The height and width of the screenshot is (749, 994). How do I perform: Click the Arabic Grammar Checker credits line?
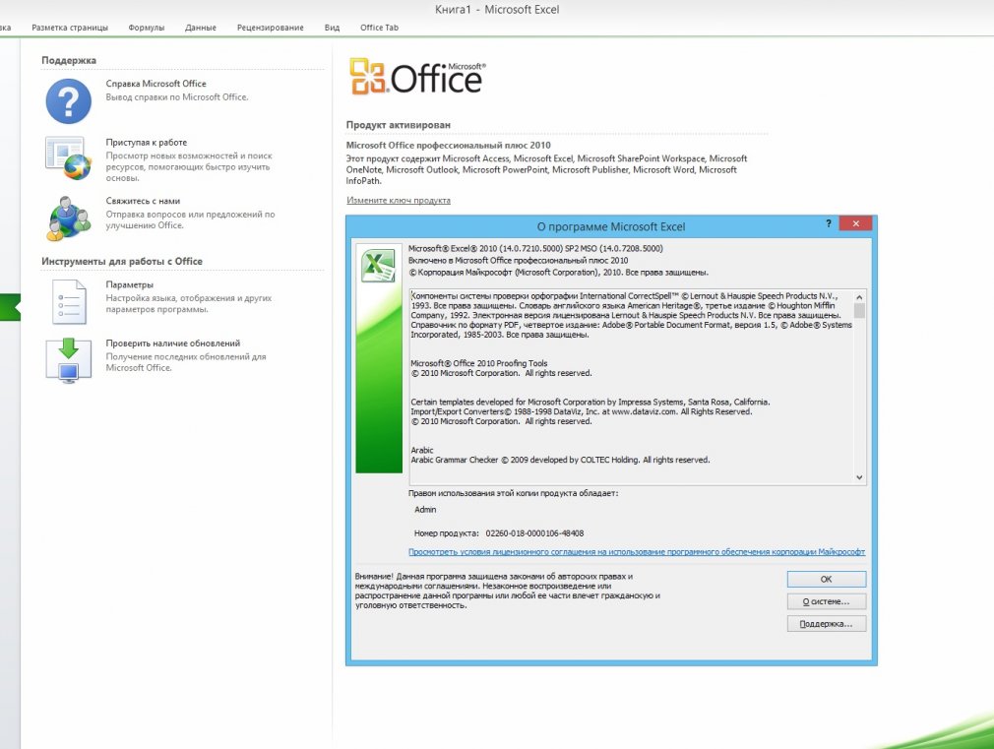click(x=560, y=460)
